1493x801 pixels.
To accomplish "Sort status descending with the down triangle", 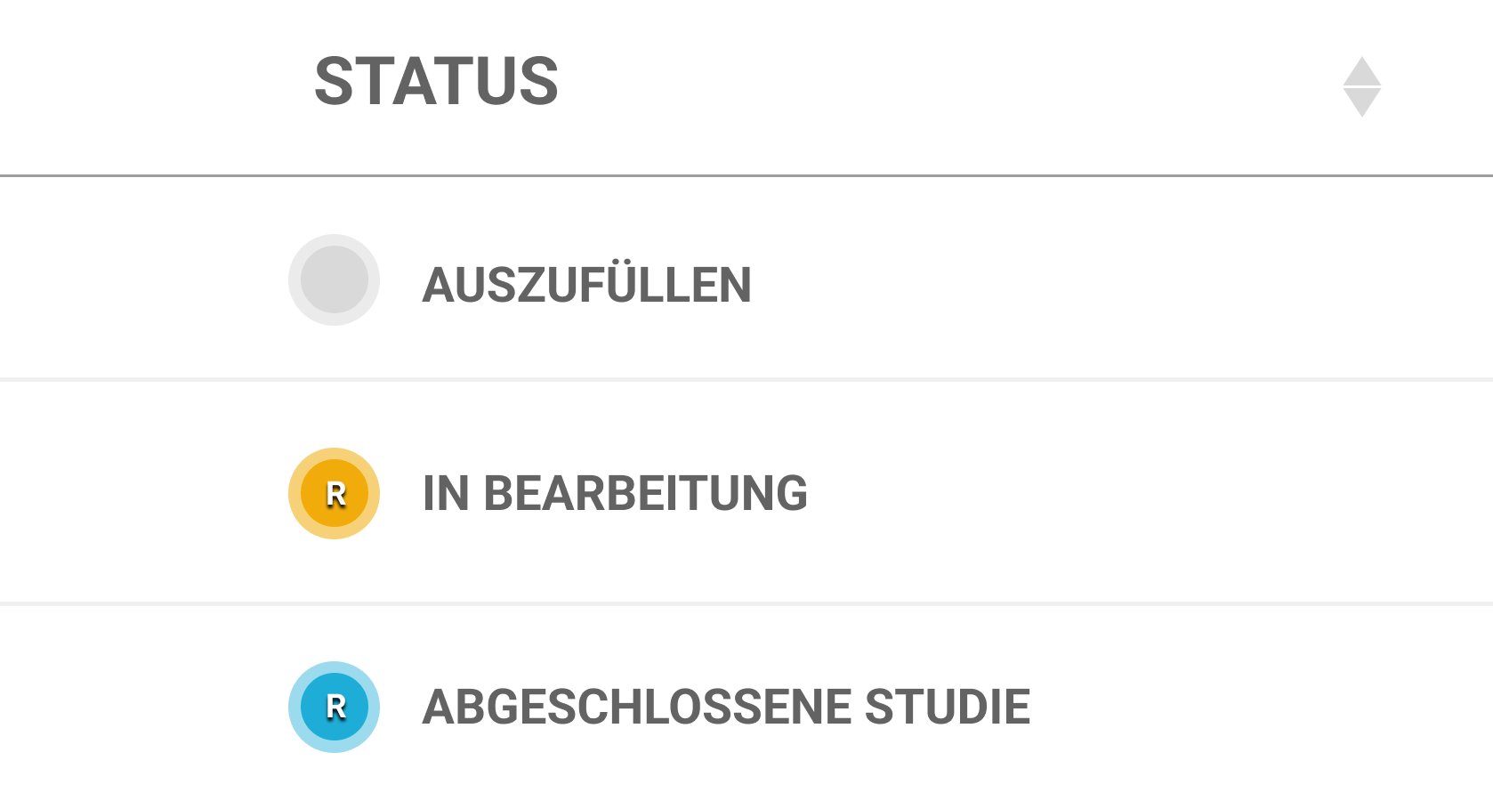I will [1361, 102].
